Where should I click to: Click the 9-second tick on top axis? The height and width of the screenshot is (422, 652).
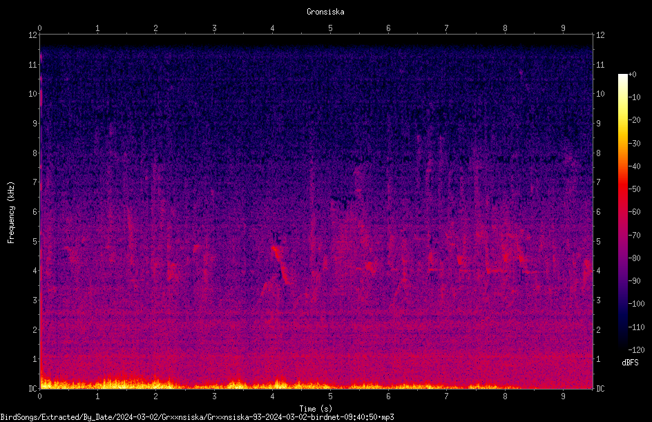pos(563,28)
